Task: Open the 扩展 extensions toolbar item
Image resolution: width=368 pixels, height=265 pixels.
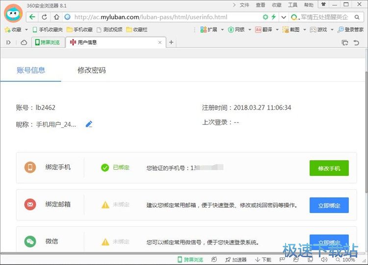Action: [209, 29]
